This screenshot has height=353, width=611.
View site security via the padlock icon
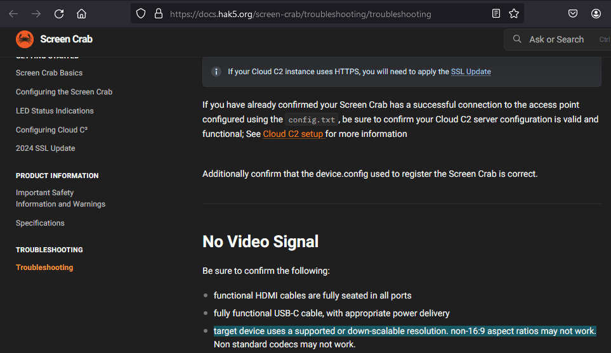(159, 14)
